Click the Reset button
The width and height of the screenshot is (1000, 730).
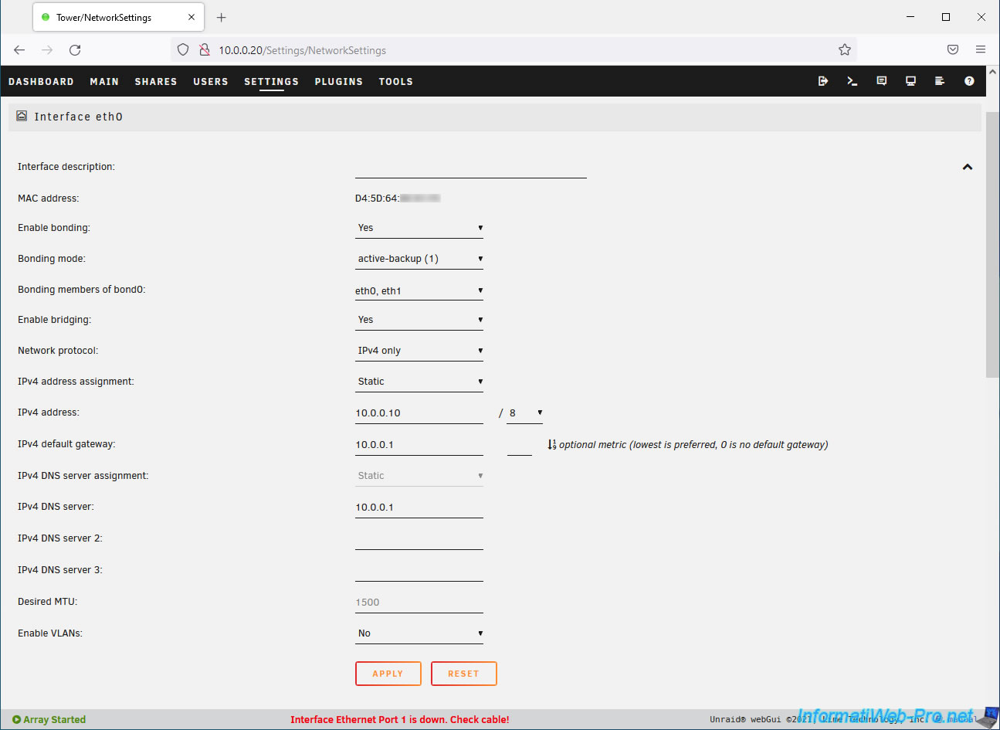pos(463,674)
